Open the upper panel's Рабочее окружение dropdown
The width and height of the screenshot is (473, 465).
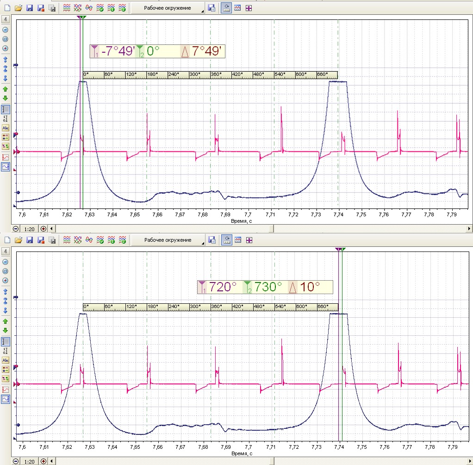pos(168,8)
